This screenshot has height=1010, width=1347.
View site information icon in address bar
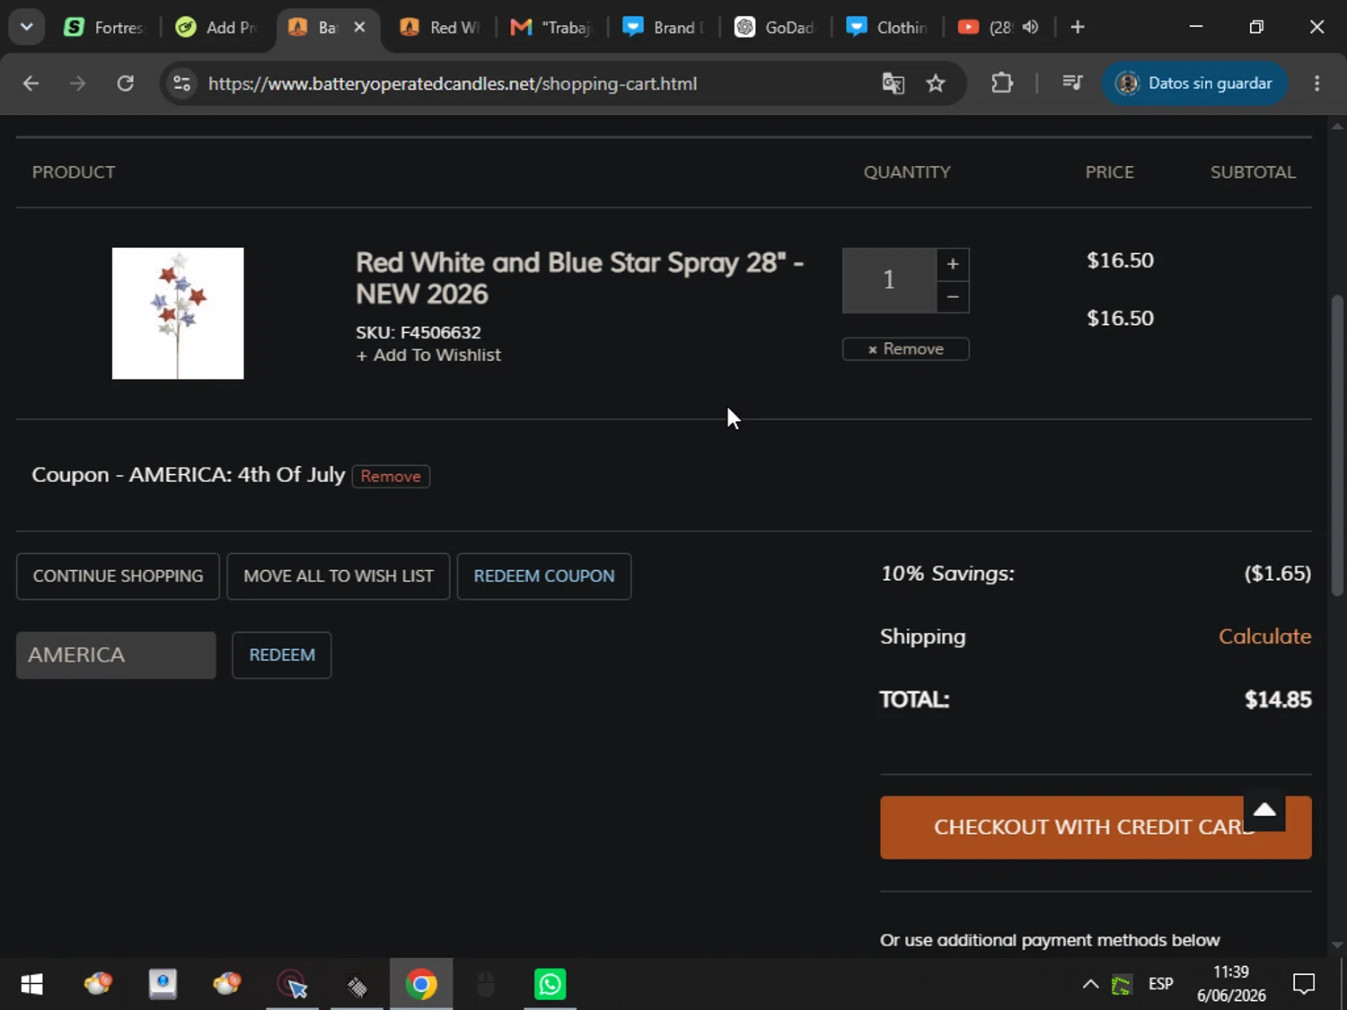tap(181, 83)
